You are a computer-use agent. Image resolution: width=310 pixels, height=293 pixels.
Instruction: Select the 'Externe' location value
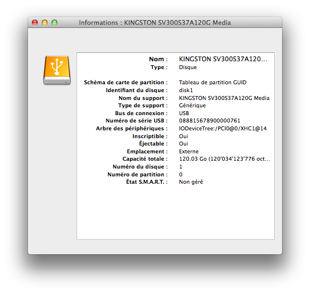click(x=189, y=151)
